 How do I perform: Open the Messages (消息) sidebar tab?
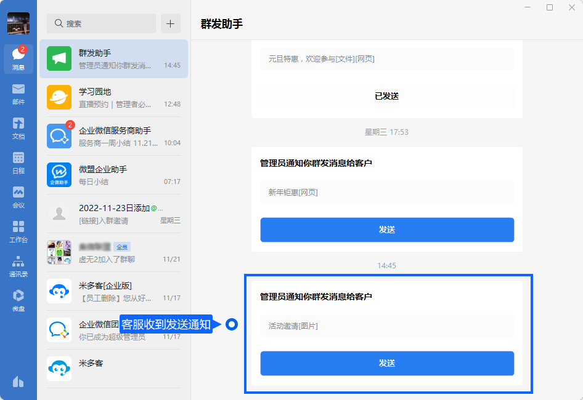tap(18, 58)
